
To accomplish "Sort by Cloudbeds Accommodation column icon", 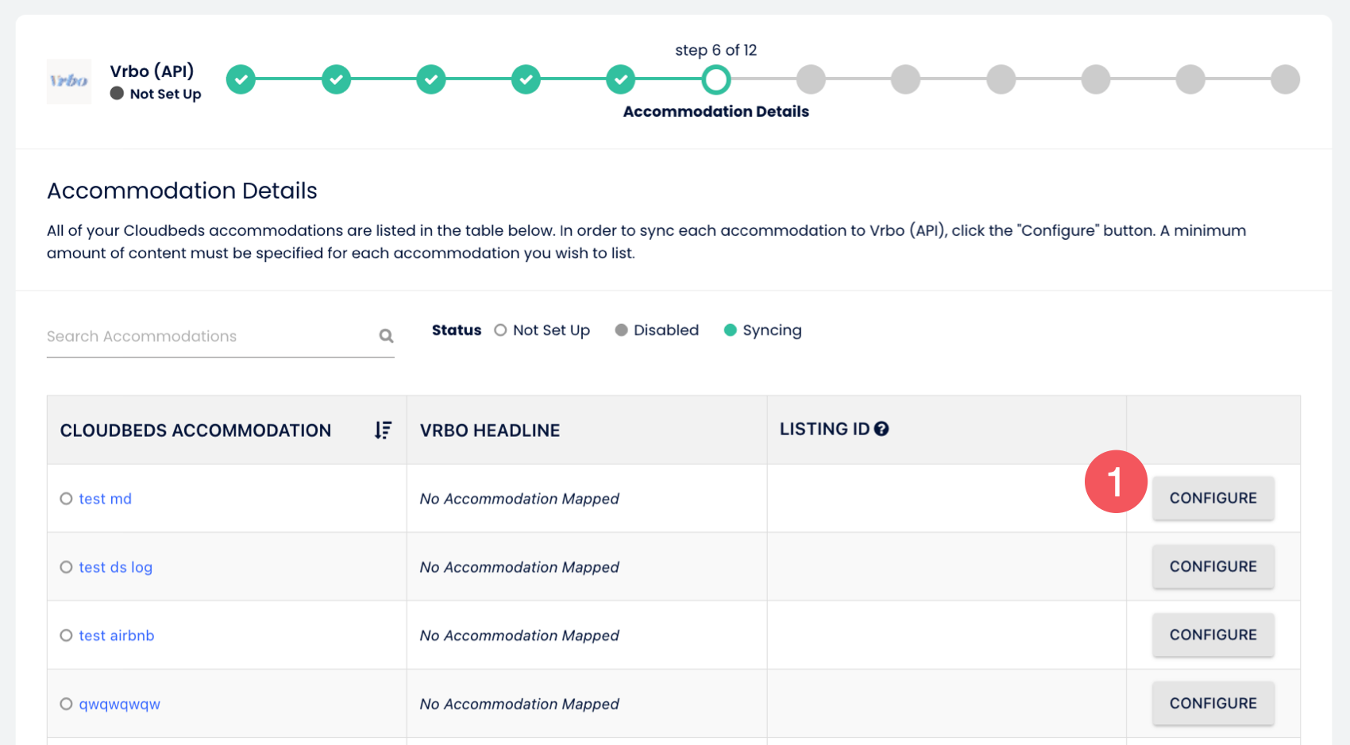I will pyautogui.click(x=383, y=430).
